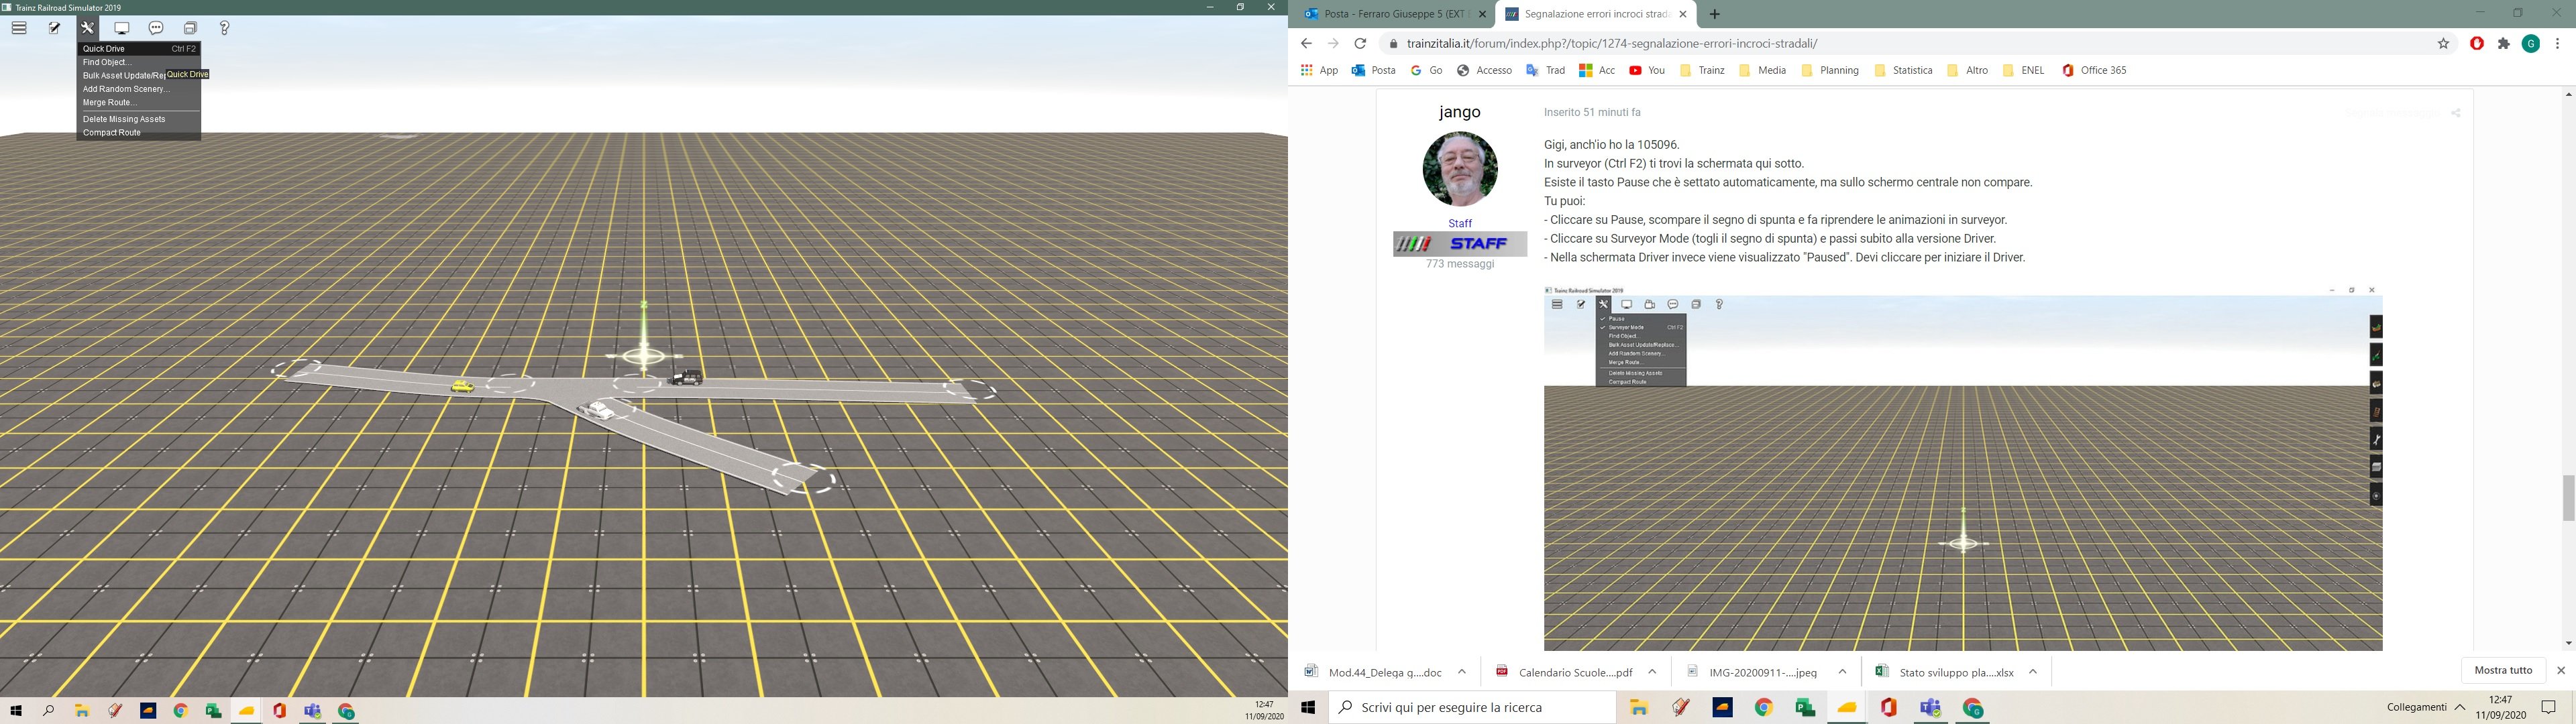Expand the Statistica bookmarks folder
2576x724 pixels.
1903,70
